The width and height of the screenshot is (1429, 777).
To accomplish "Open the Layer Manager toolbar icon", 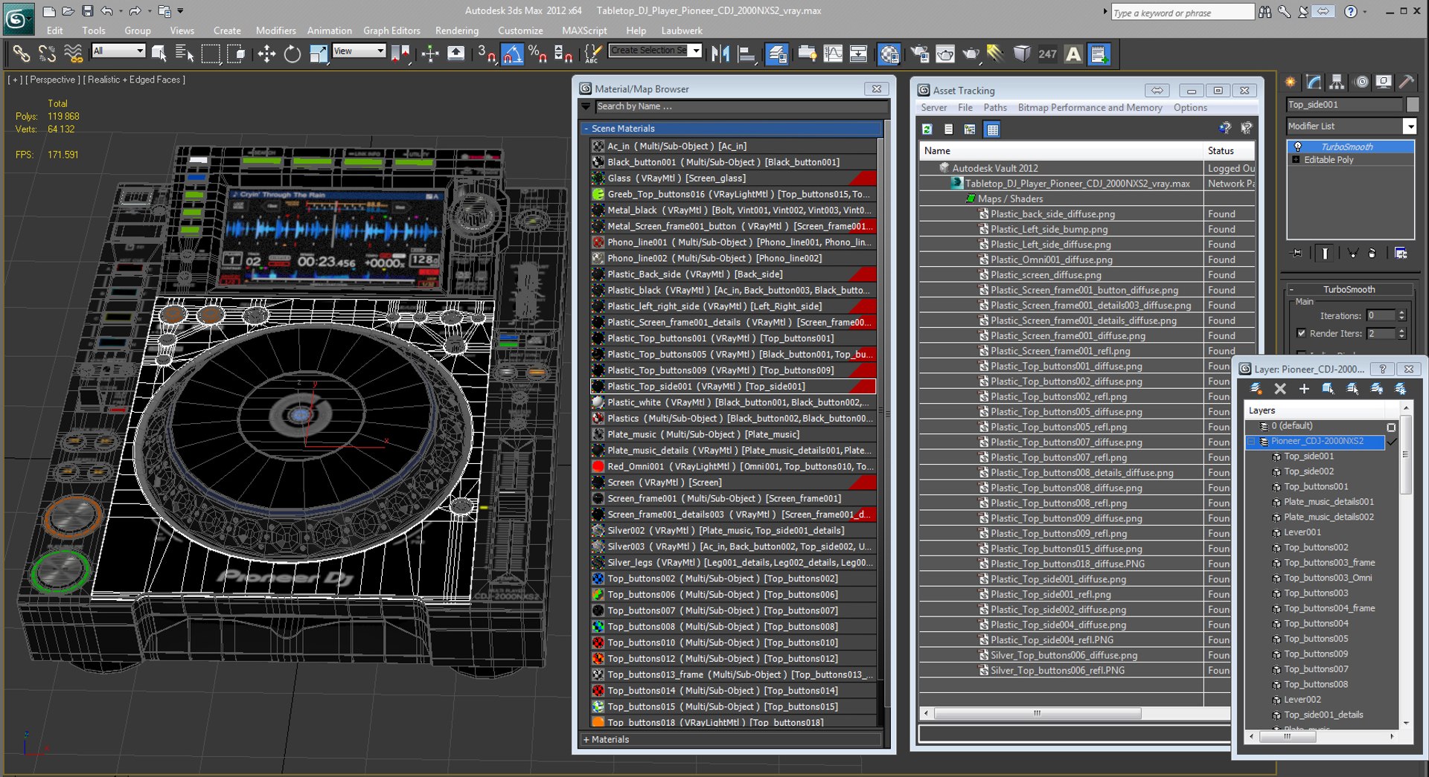I will [777, 54].
